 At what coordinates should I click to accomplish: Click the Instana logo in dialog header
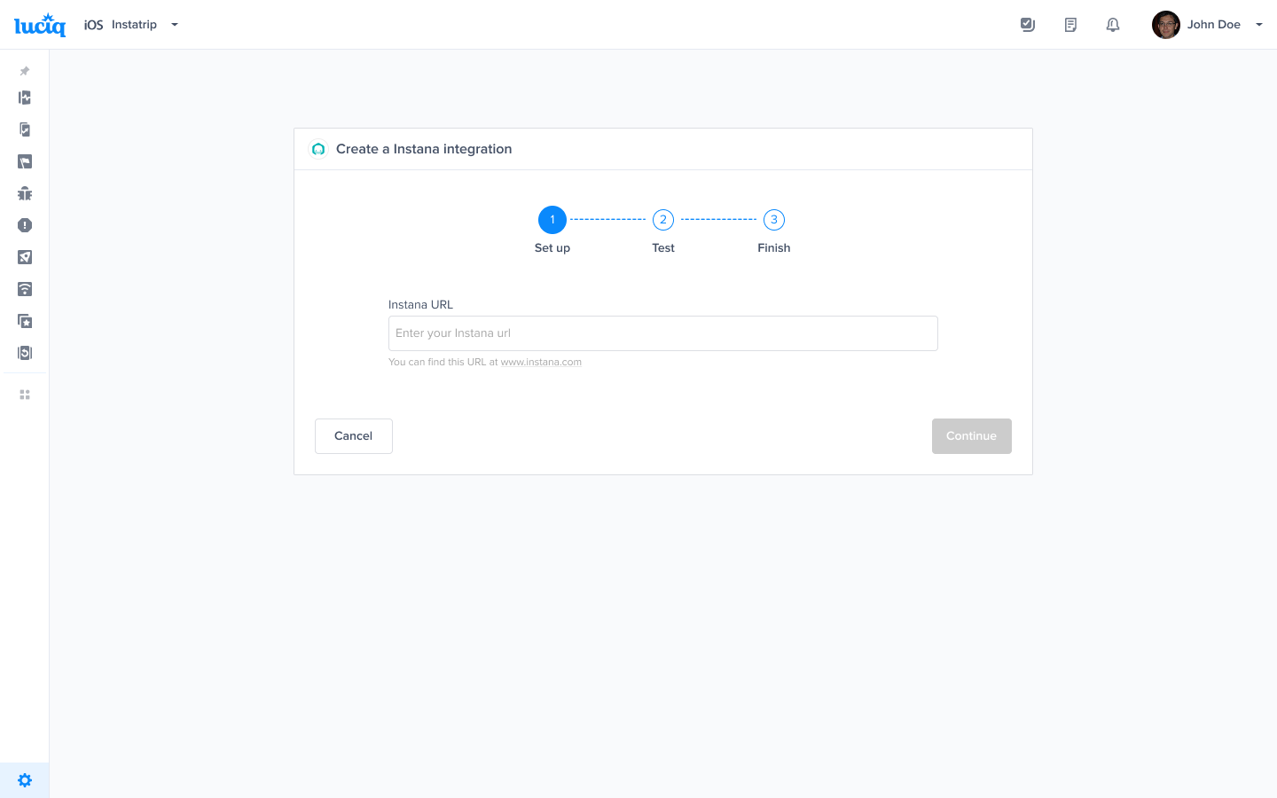tap(318, 149)
